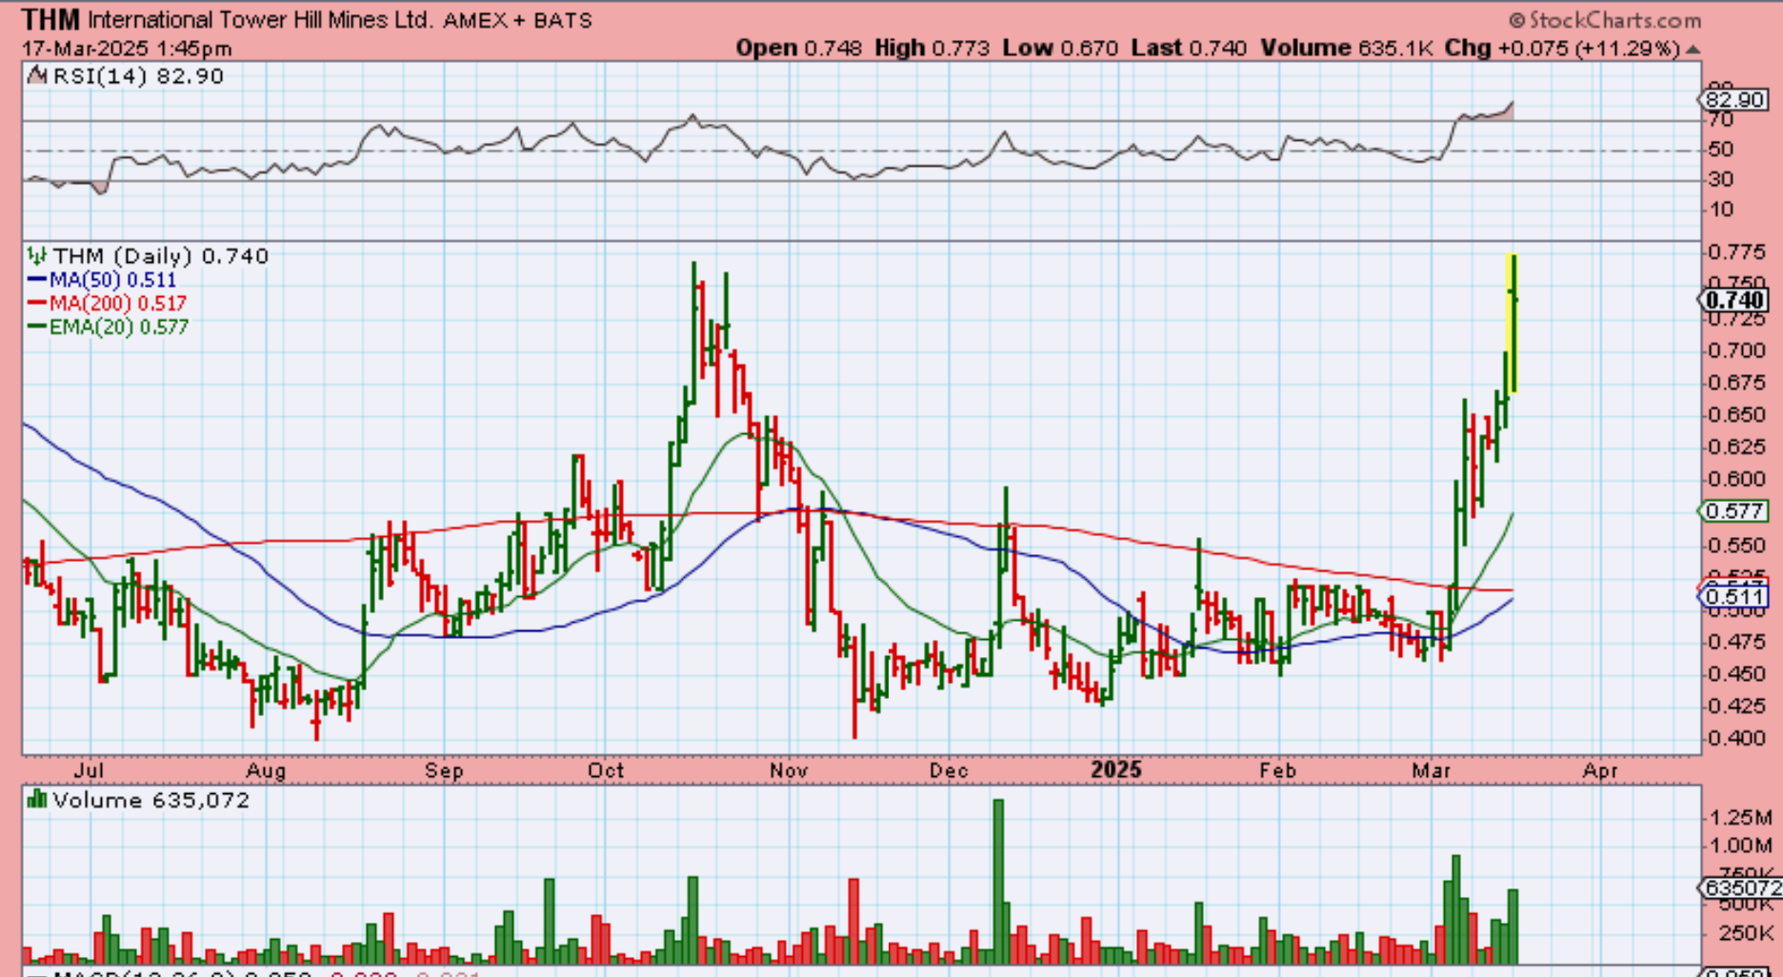Screen dimensions: 1783x977
Task: Click the company name International Tower Hill Mines Ltd.
Action: 260,20
